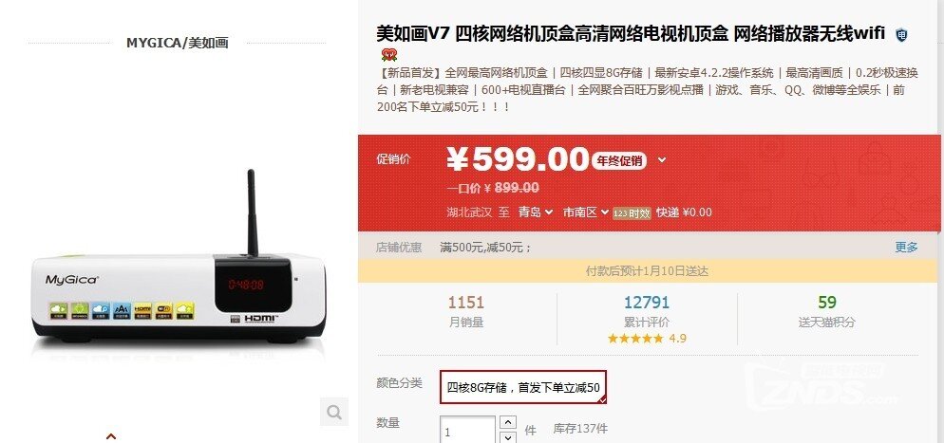Click the 年终促销 promotion badge
944x443 pixels.
[x=619, y=160]
